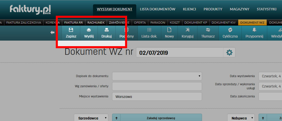Open document number settings gear
Image resolution: width=282 pixels, height=121 pixels.
pyautogui.click(x=229, y=53)
